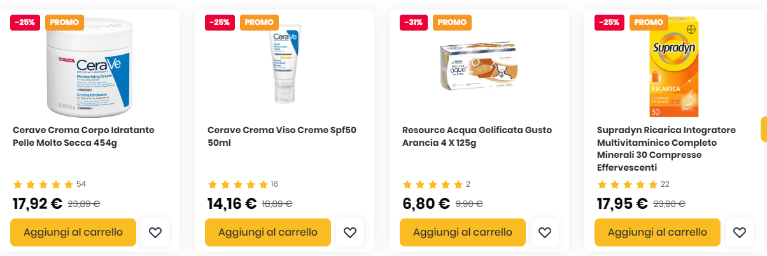Add Supradyn Ricarica to the cart
The height and width of the screenshot is (256, 767).
[x=658, y=232]
